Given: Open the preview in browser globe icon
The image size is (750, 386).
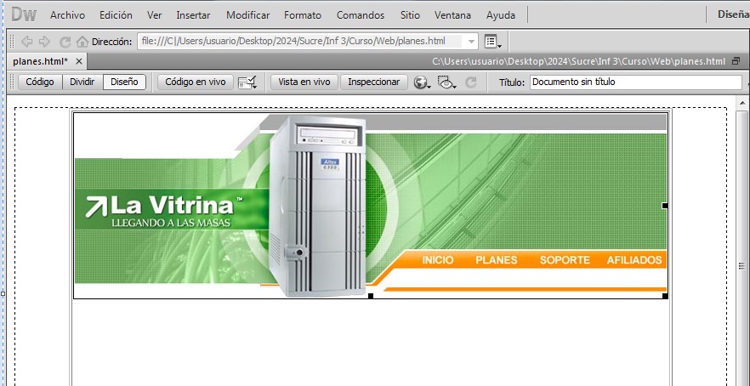Looking at the screenshot, I should [422, 82].
